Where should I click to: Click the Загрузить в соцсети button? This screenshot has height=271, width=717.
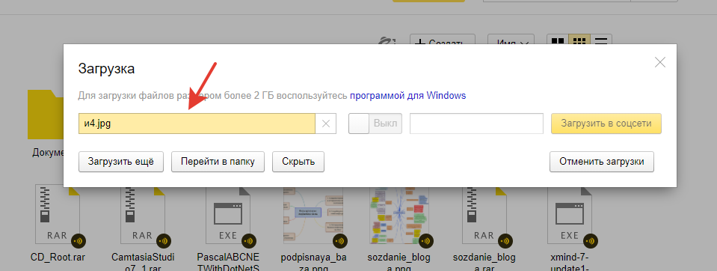pos(606,124)
